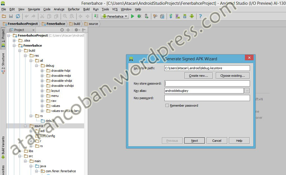Click the Paste toolbar icon
Viewport: 286px width, 175px height.
click(56, 16)
